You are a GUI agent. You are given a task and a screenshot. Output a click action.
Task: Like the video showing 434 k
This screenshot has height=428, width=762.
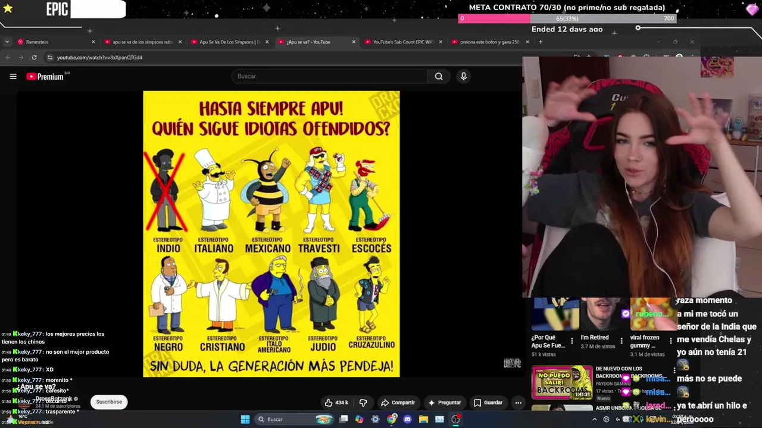(x=336, y=402)
